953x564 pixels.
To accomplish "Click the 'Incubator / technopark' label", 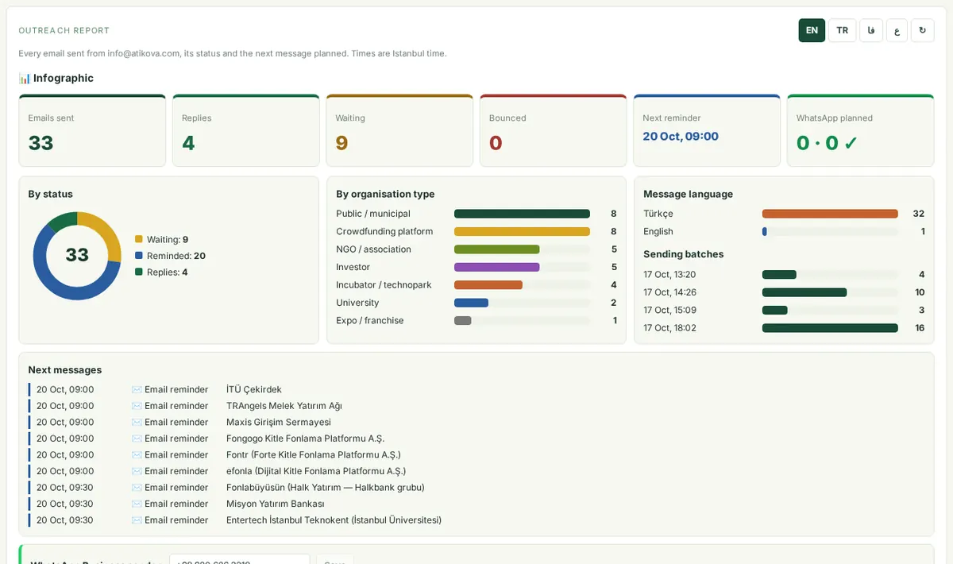I will click(x=384, y=285).
